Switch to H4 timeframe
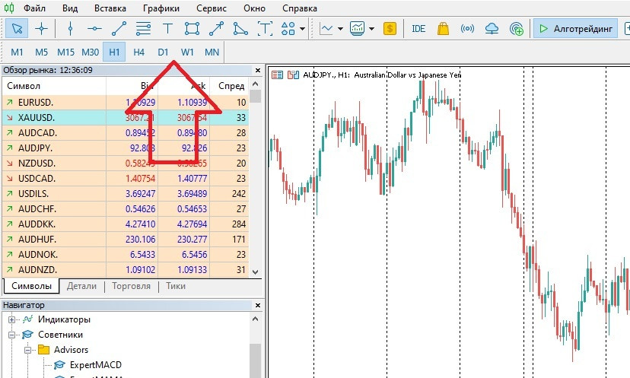The width and height of the screenshot is (630, 378). tap(138, 52)
